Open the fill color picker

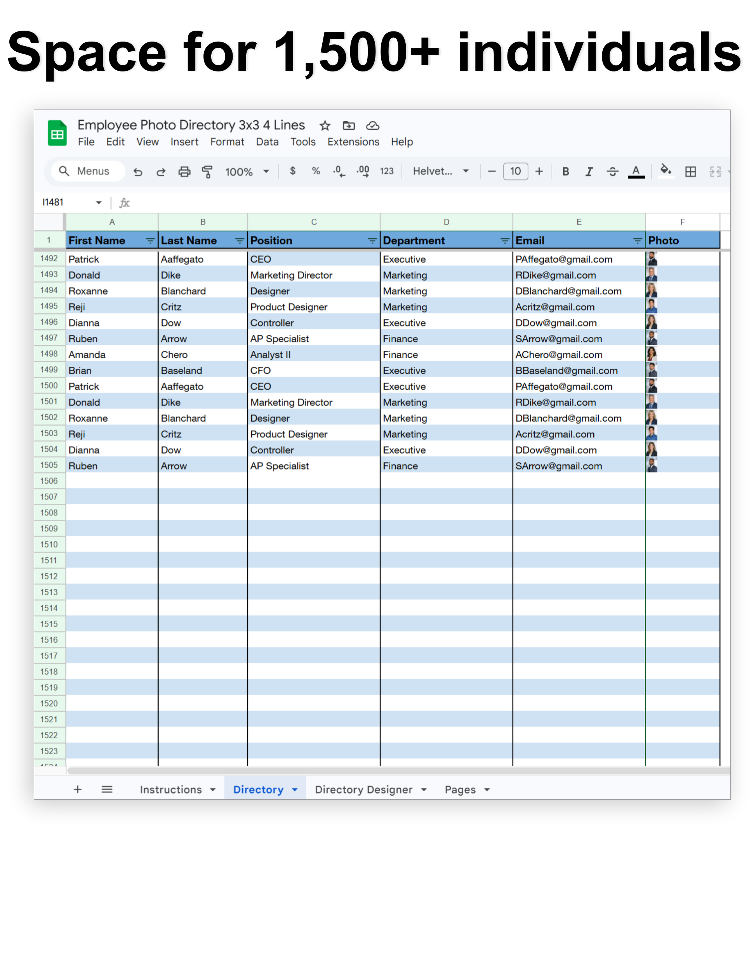[x=666, y=171]
